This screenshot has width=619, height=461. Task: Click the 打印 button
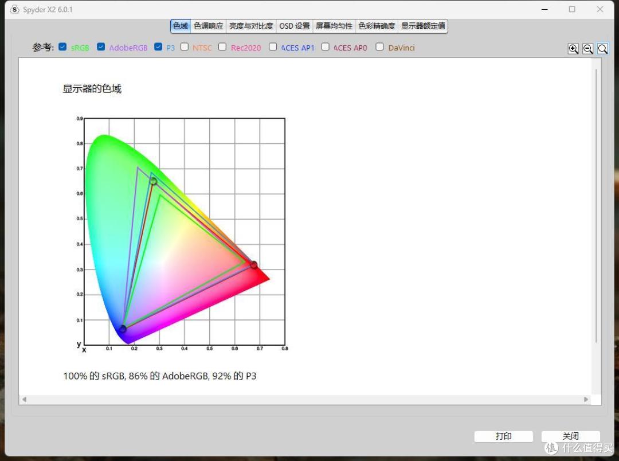click(503, 436)
